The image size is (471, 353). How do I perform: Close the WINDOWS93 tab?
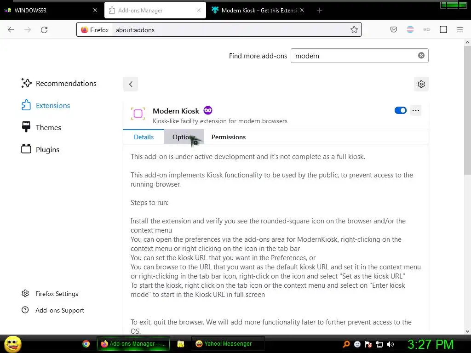[95, 10]
